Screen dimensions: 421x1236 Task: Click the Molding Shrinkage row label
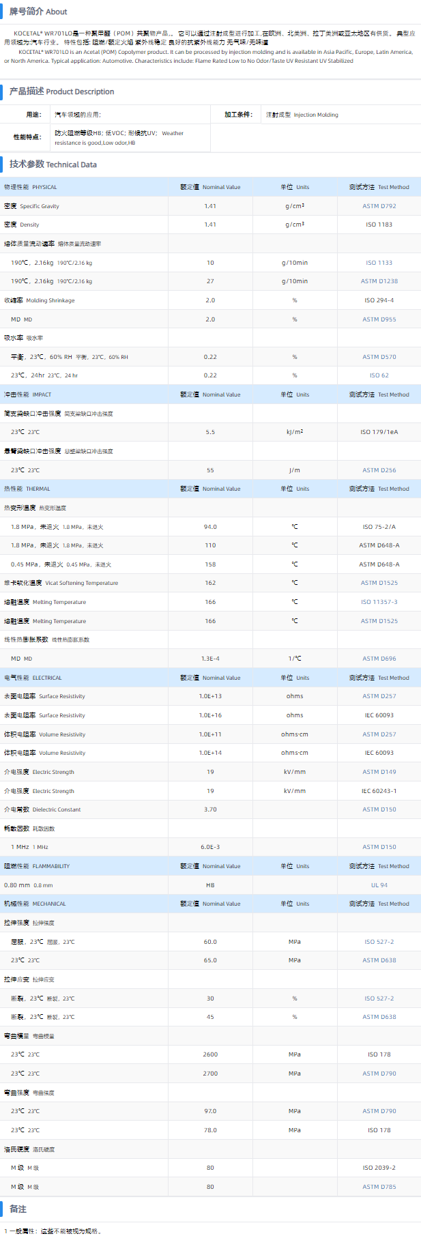point(40,300)
